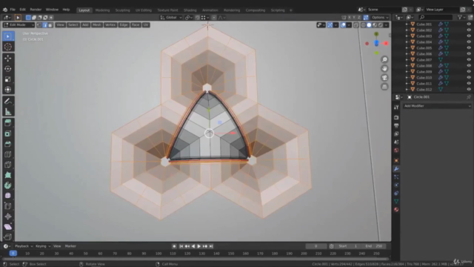Select the Smooth tool
Viewport: 474px width, 267px height.
point(8,196)
